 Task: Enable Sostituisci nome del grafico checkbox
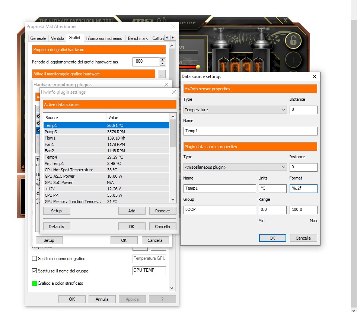pos(34,258)
